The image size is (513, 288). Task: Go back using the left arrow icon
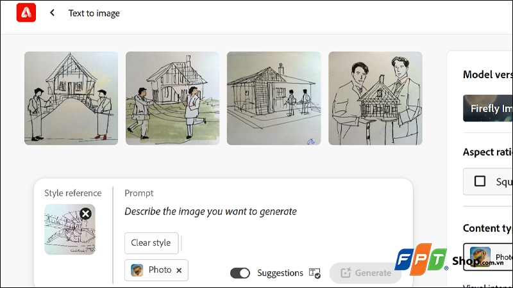pos(52,13)
